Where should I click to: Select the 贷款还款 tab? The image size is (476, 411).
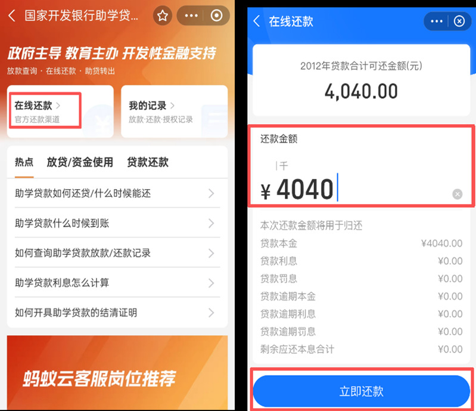click(x=148, y=162)
